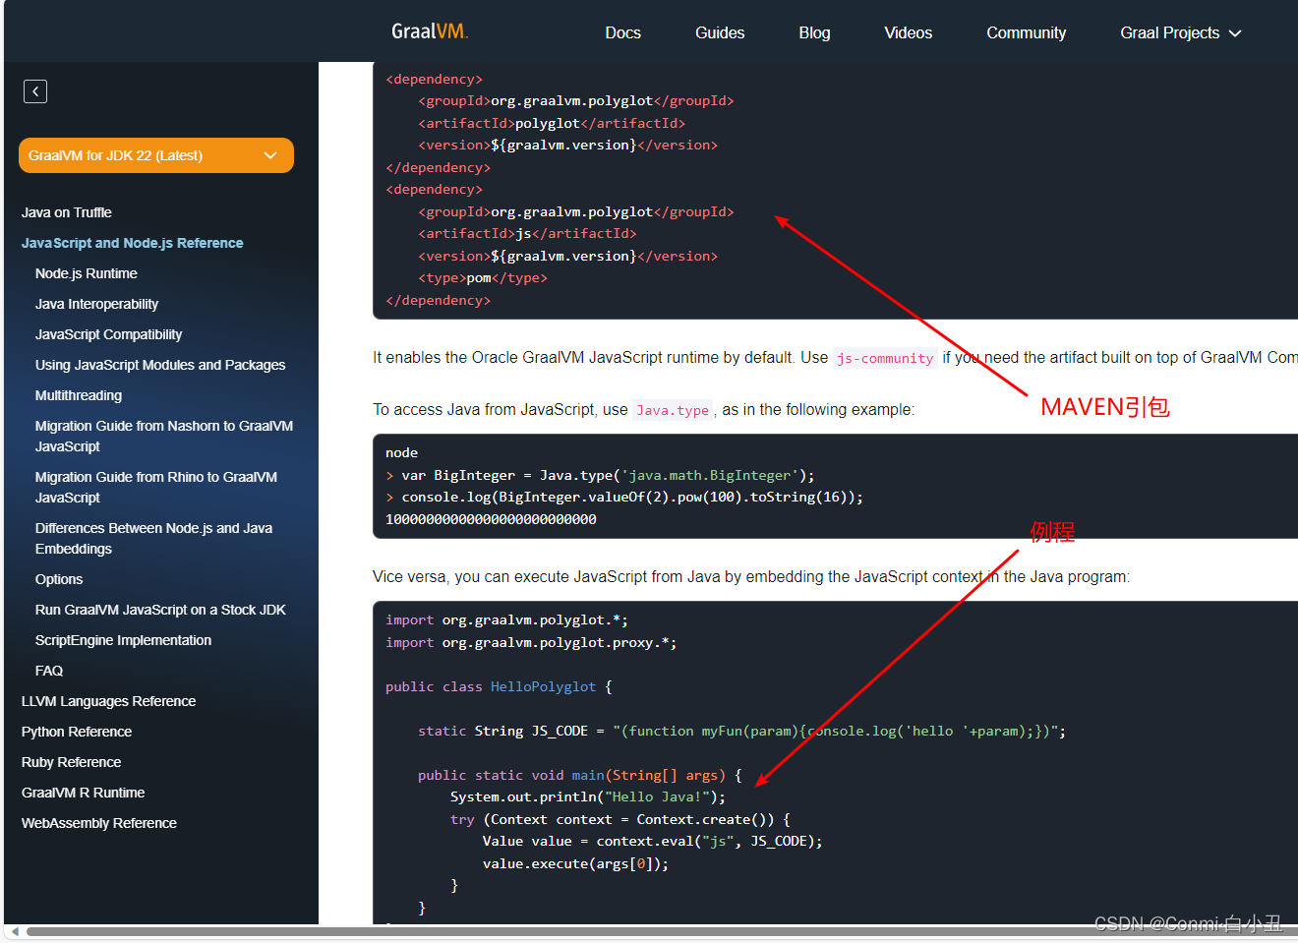This screenshot has width=1298, height=943.
Task: Open JavaScript Compatibility page
Action: tap(108, 334)
